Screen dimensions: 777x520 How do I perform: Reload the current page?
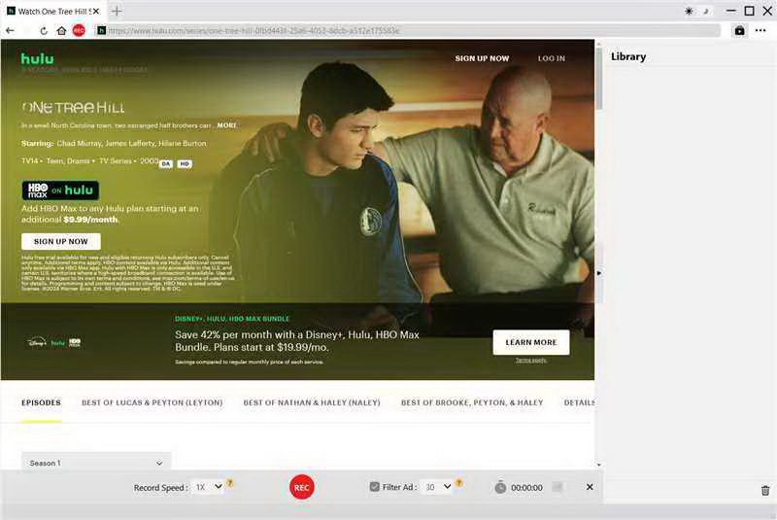[43, 30]
